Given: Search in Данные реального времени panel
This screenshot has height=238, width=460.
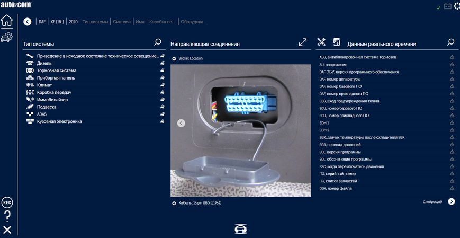Looking at the screenshot, I should click(450, 42).
